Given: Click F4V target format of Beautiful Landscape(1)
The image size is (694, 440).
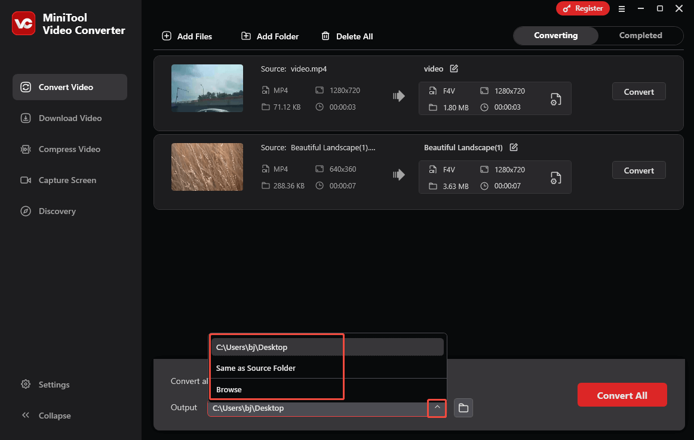Looking at the screenshot, I should tap(449, 170).
